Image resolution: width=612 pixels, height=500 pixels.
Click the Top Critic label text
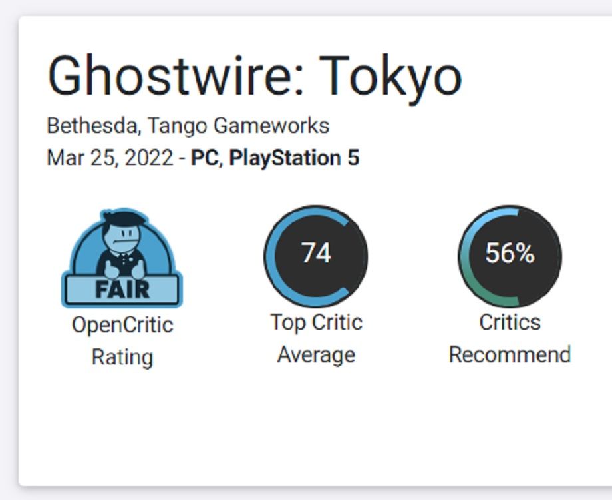(316, 322)
